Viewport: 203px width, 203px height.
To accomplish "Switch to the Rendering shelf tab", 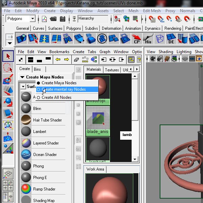I will tap(173, 28).
